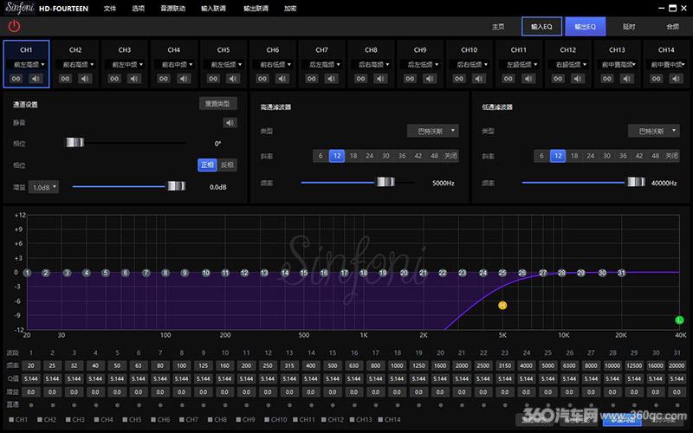
Task: Click the link icon under CH2
Action: 66,79
